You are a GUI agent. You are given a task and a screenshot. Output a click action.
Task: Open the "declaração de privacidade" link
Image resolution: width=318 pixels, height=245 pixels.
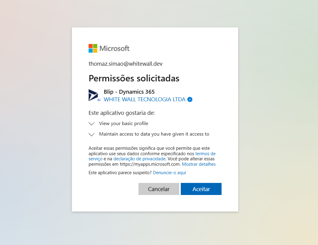pyautogui.click(x=139, y=159)
